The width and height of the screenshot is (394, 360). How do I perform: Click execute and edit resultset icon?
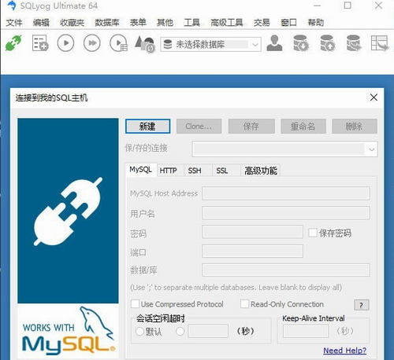pyautogui.click(x=119, y=43)
